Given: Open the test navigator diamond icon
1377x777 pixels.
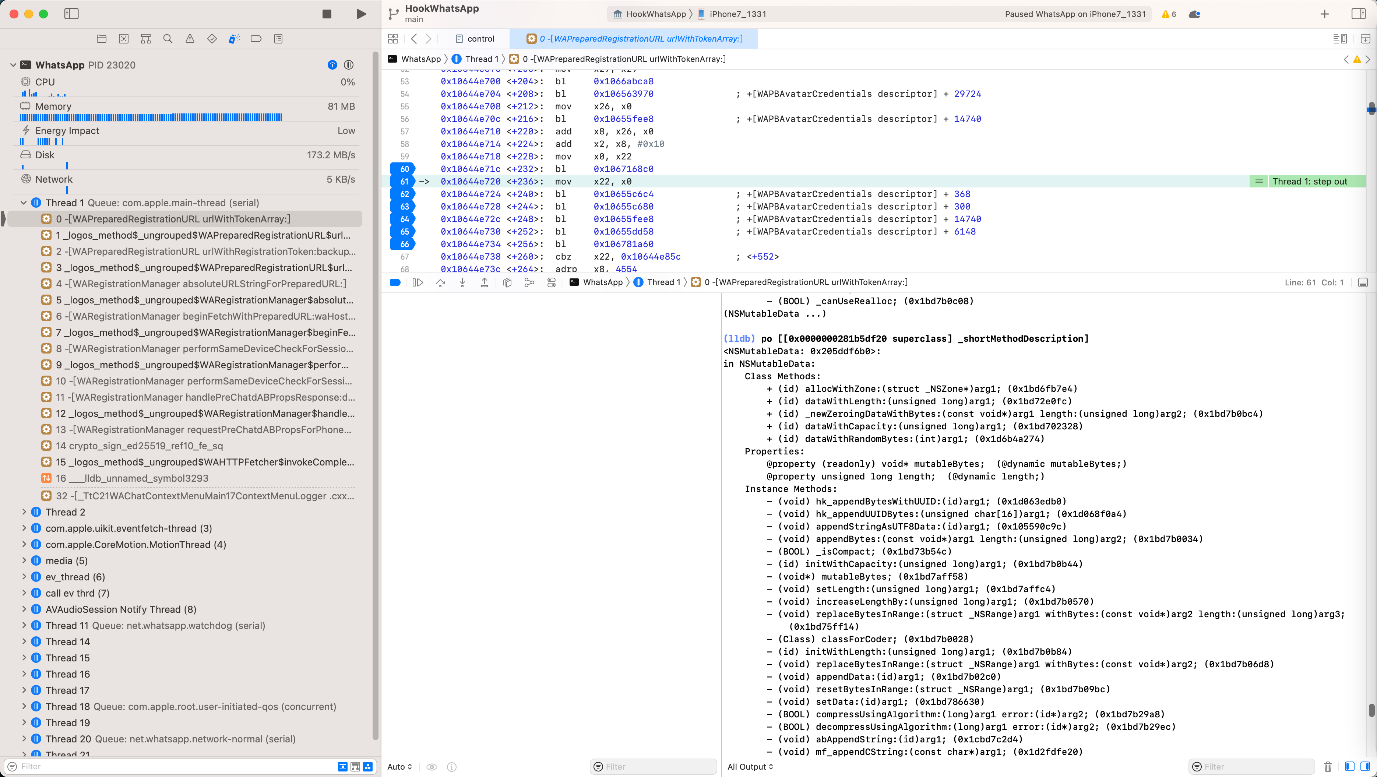Looking at the screenshot, I should click(x=212, y=39).
